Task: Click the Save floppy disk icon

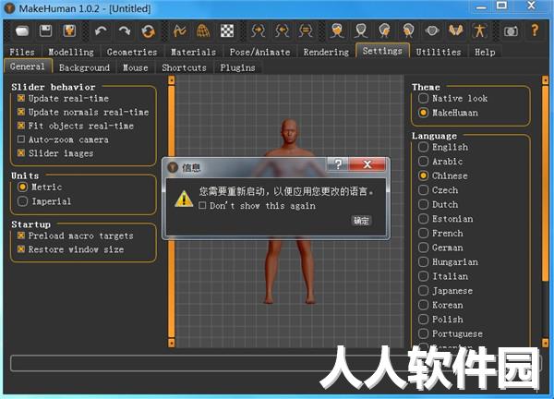Action: pyautogui.click(x=46, y=31)
